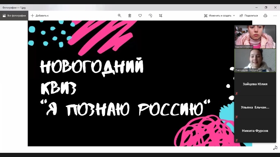Screen dimensions: 280x157
Task: Expand Изменить и создать dropdown
Action: click(220, 15)
